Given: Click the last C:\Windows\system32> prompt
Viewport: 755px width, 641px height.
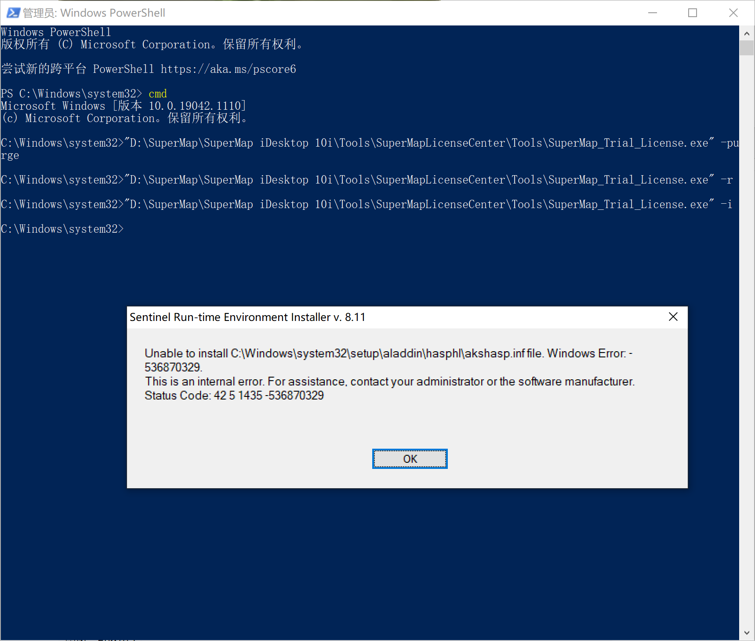Looking at the screenshot, I should click(62, 229).
